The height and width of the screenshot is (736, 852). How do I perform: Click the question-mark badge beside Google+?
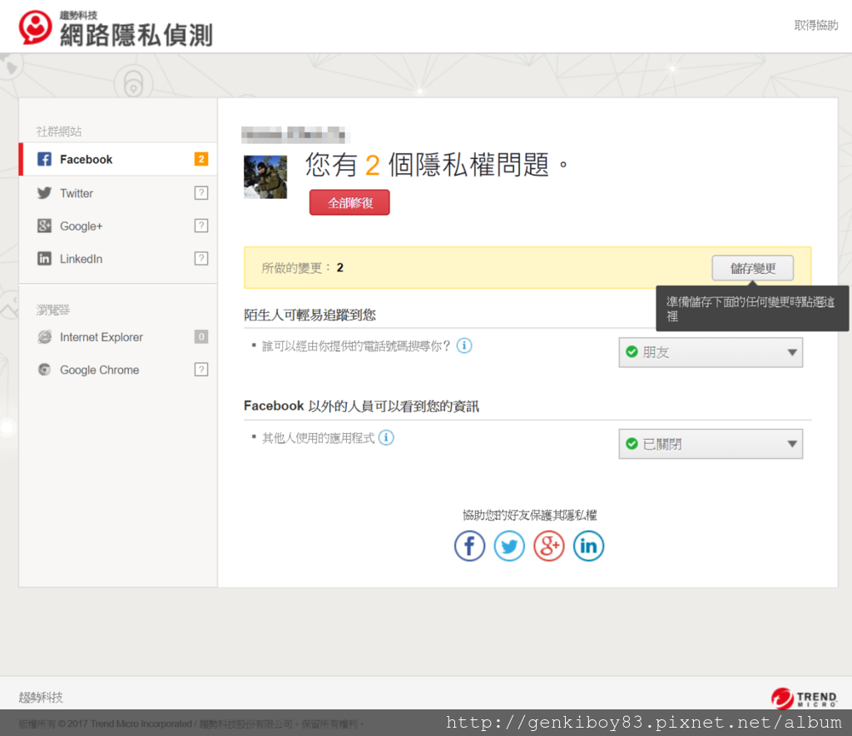201,225
